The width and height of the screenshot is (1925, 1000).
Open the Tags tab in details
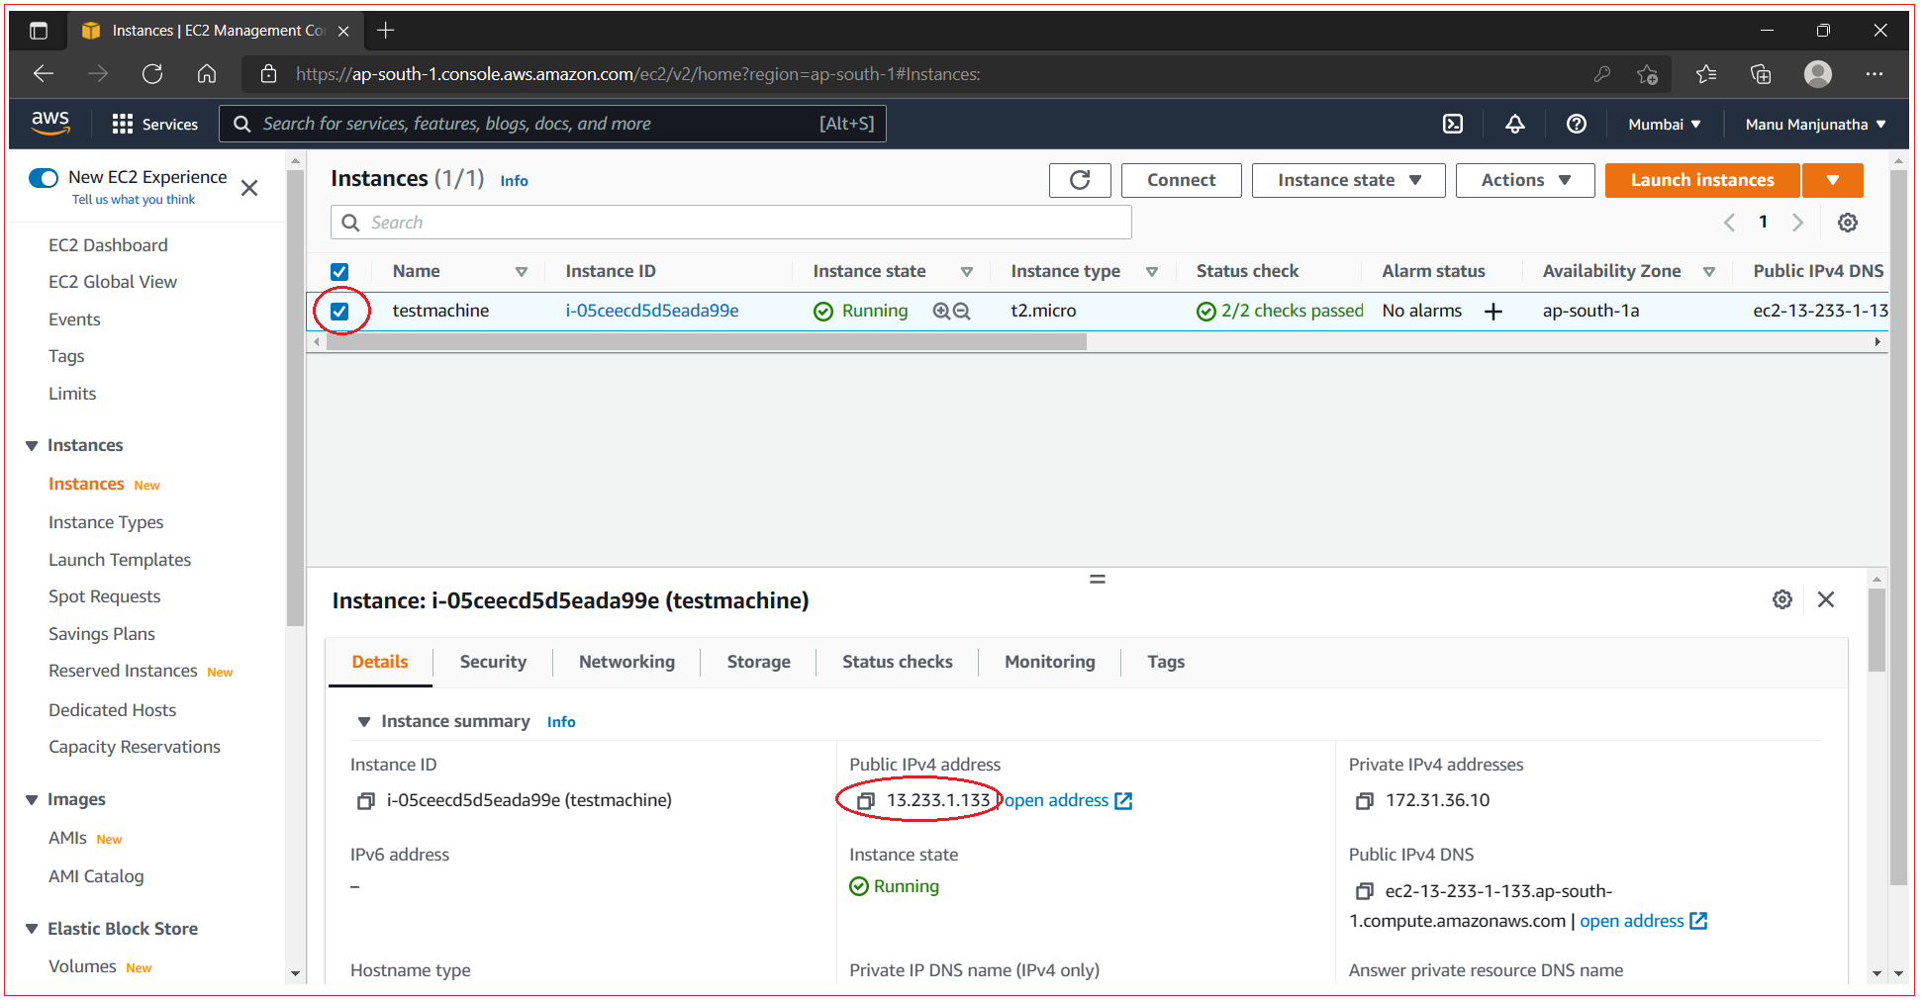1166,662
